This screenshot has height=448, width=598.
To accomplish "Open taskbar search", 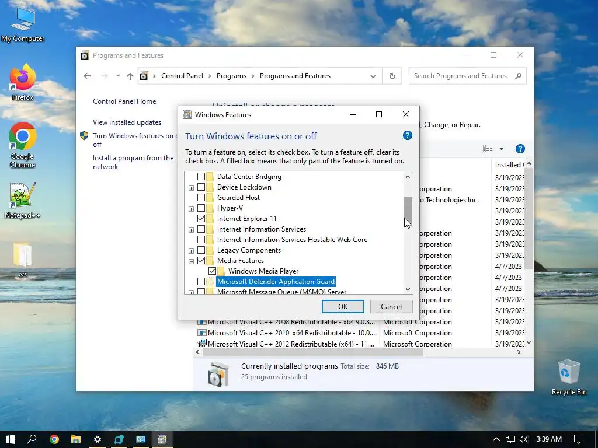I will [32, 439].
